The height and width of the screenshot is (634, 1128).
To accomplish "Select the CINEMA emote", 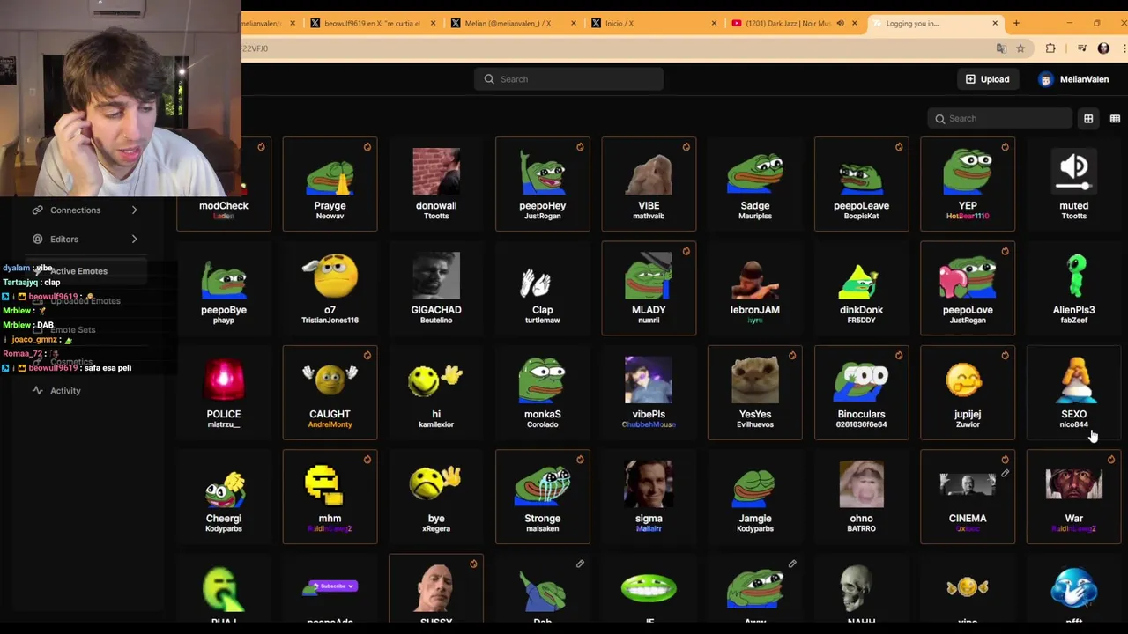I will [968, 498].
